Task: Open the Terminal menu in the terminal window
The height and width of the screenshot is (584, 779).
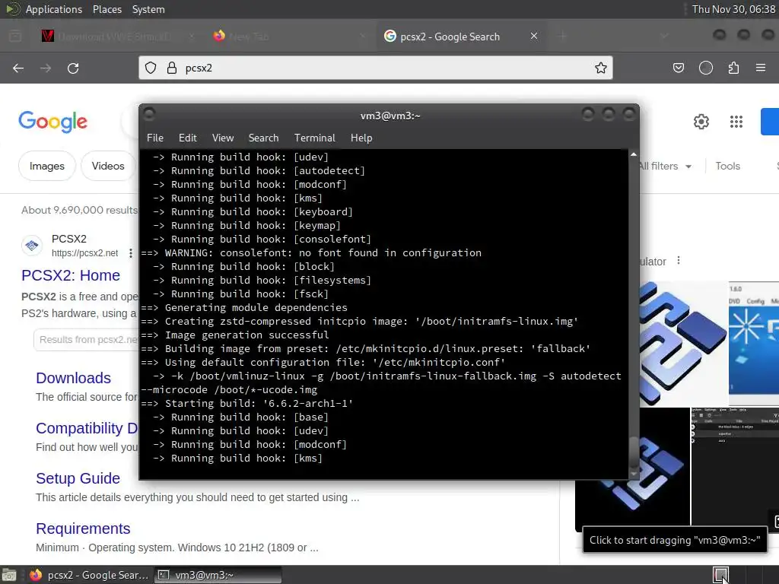Action: click(314, 138)
